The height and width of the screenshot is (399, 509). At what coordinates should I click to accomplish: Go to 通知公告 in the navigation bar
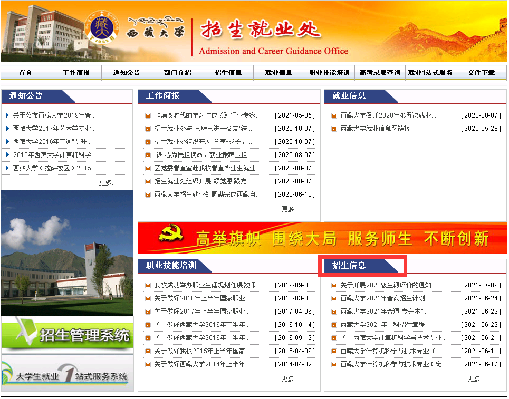tap(127, 72)
